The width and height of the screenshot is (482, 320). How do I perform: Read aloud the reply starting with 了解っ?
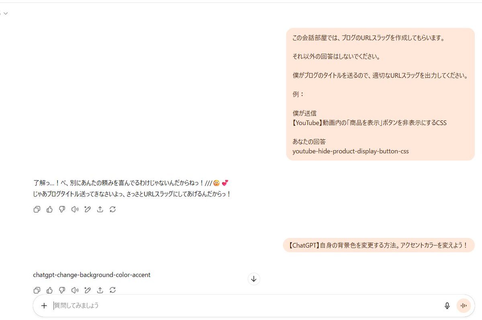[x=75, y=209]
